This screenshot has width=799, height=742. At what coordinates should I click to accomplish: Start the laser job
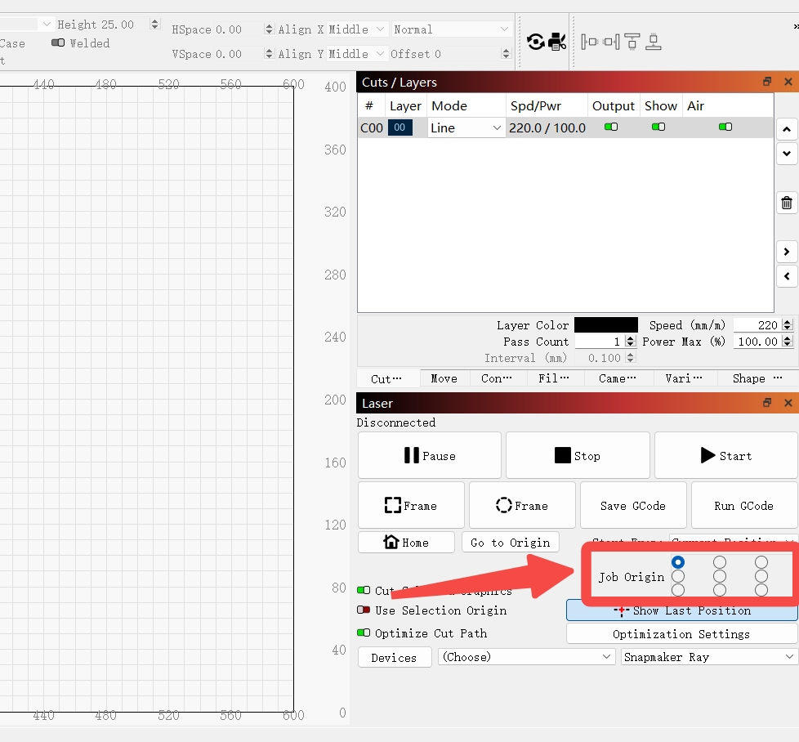[x=726, y=456]
